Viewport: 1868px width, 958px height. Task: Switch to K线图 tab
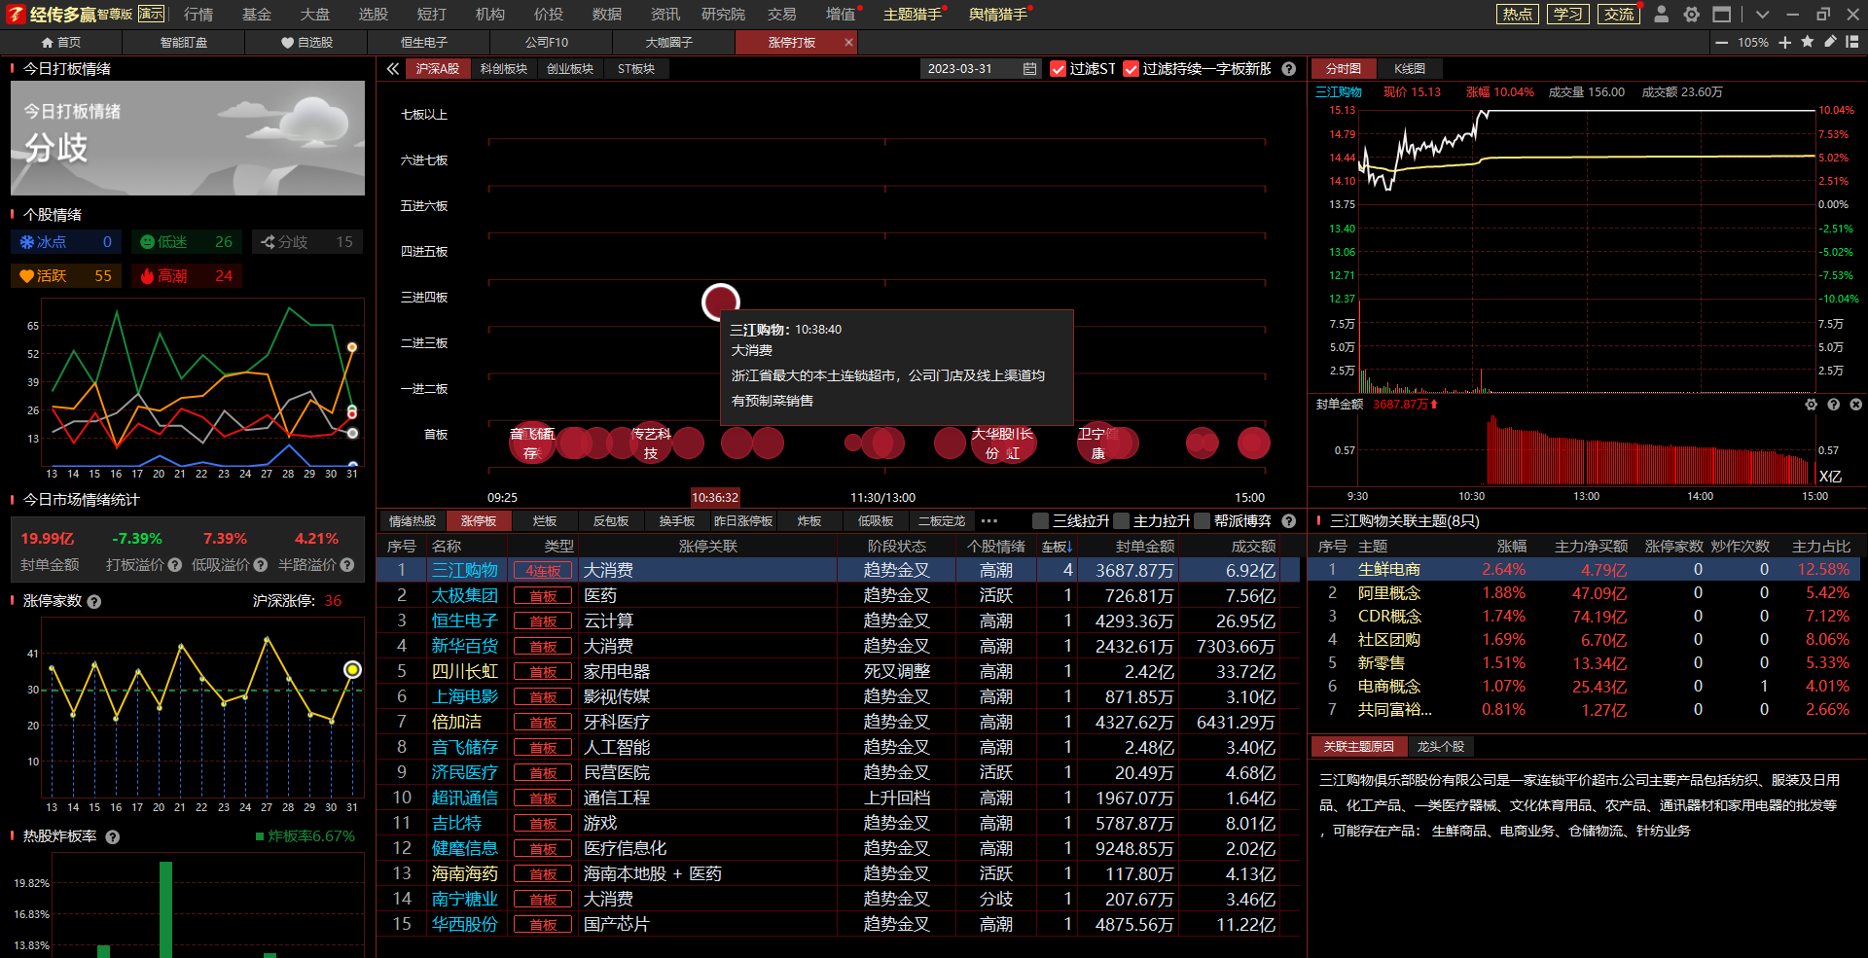(x=1410, y=68)
